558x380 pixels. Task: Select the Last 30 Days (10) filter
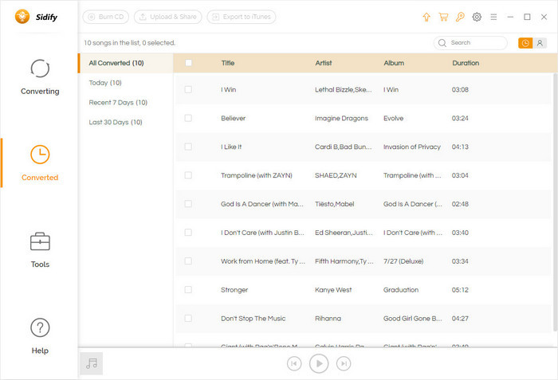[116, 122]
